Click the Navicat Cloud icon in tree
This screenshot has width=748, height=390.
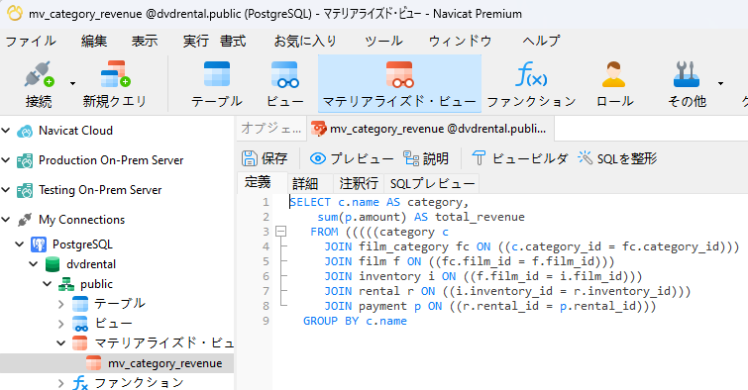(25, 131)
